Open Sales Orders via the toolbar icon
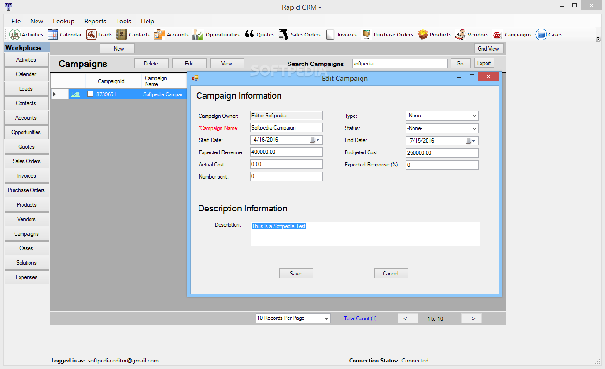 tap(283, 35)
